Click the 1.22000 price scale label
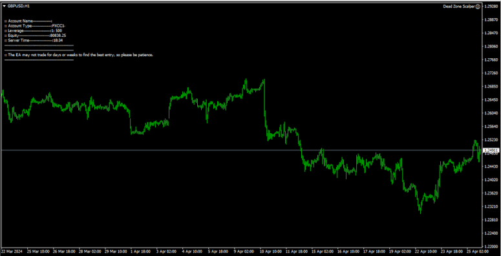Image resolution: width=501 pixels, height=256 pixels. [491, 247]
